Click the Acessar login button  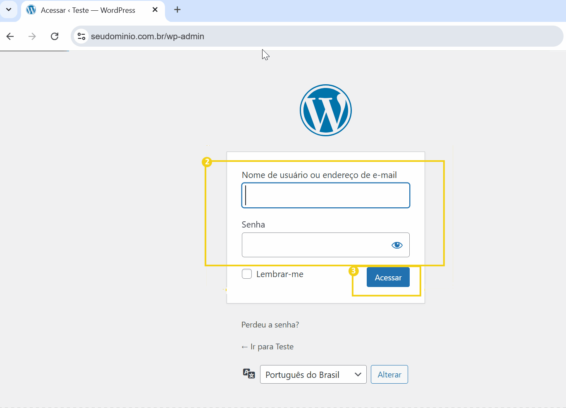388,277
